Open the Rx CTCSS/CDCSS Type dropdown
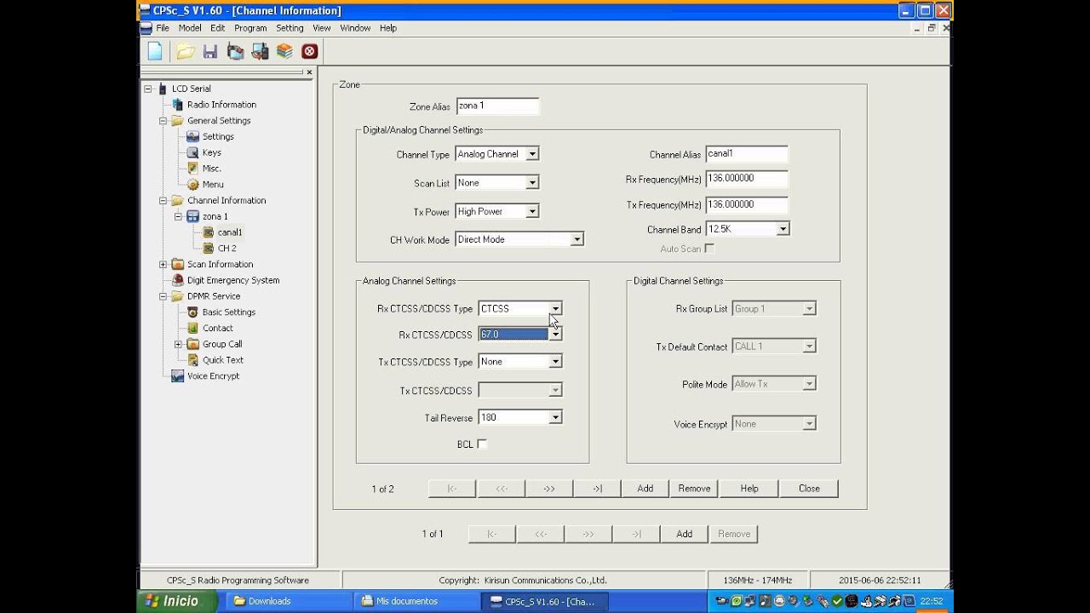Image resolution: width=1090 pixels, height=613 pixels. (555, 308)
